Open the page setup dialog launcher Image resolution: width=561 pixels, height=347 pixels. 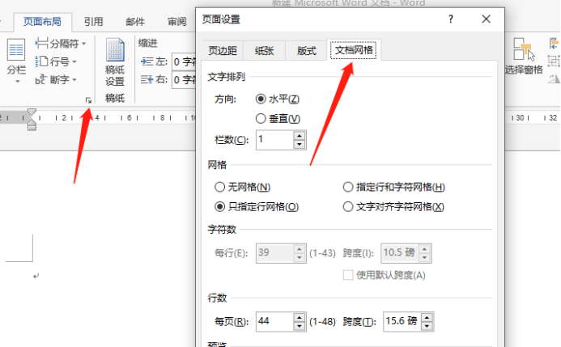[88, 100]
